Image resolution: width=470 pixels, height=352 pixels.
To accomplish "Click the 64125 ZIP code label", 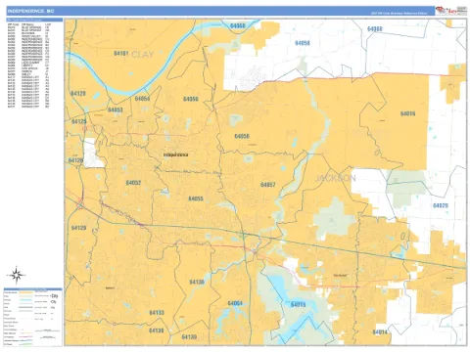I will point(79,121).
